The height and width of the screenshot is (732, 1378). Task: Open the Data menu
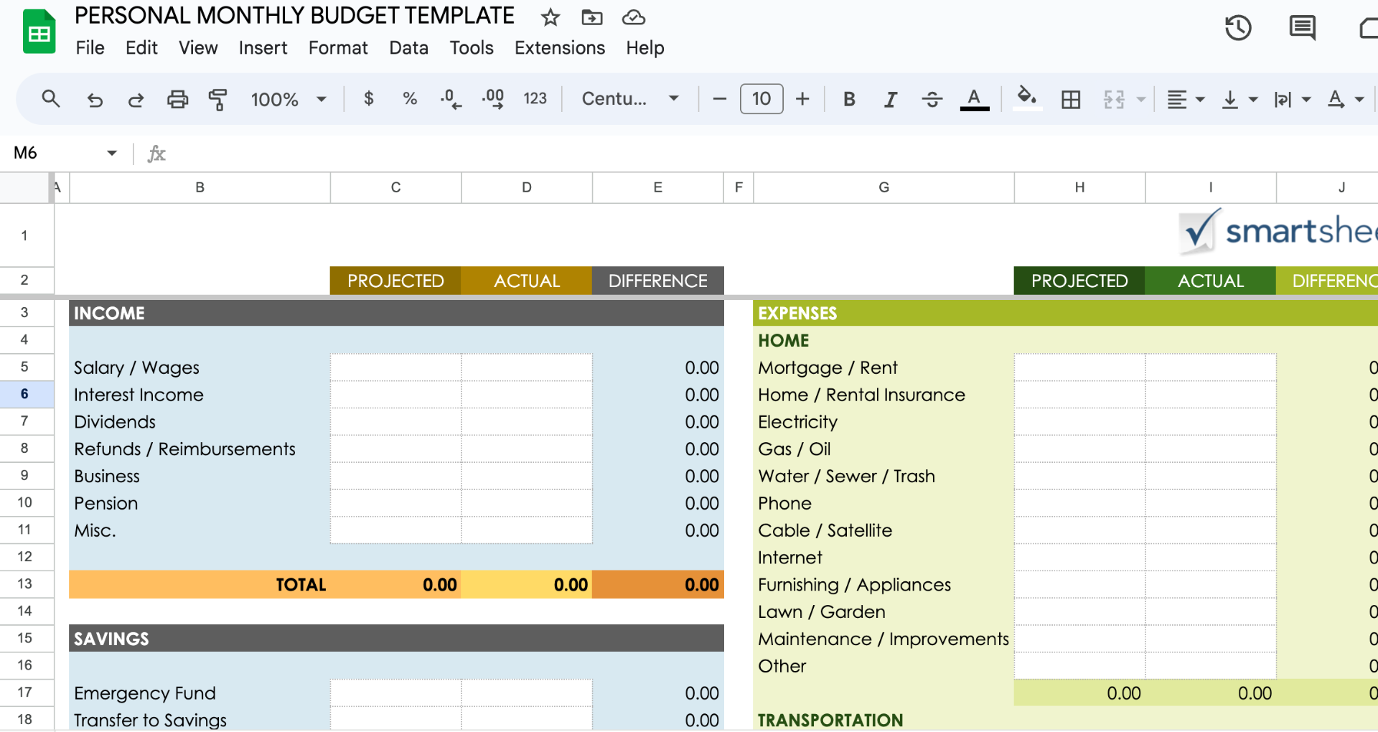[408, 47]
